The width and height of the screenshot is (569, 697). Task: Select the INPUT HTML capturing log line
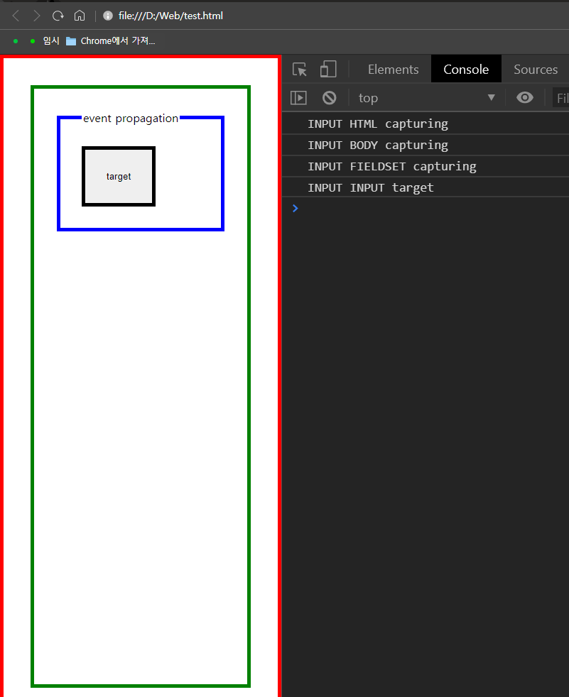tap(426, 124)
